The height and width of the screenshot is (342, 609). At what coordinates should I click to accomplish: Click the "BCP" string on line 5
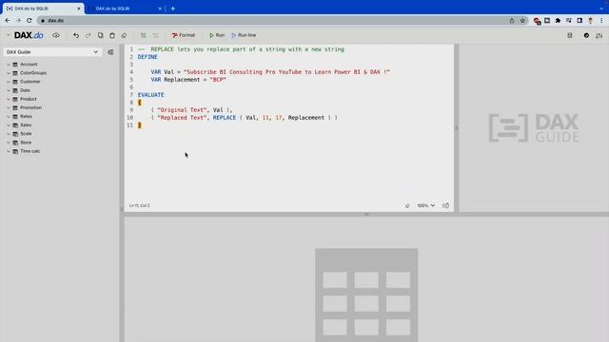[x=218, y=80]
